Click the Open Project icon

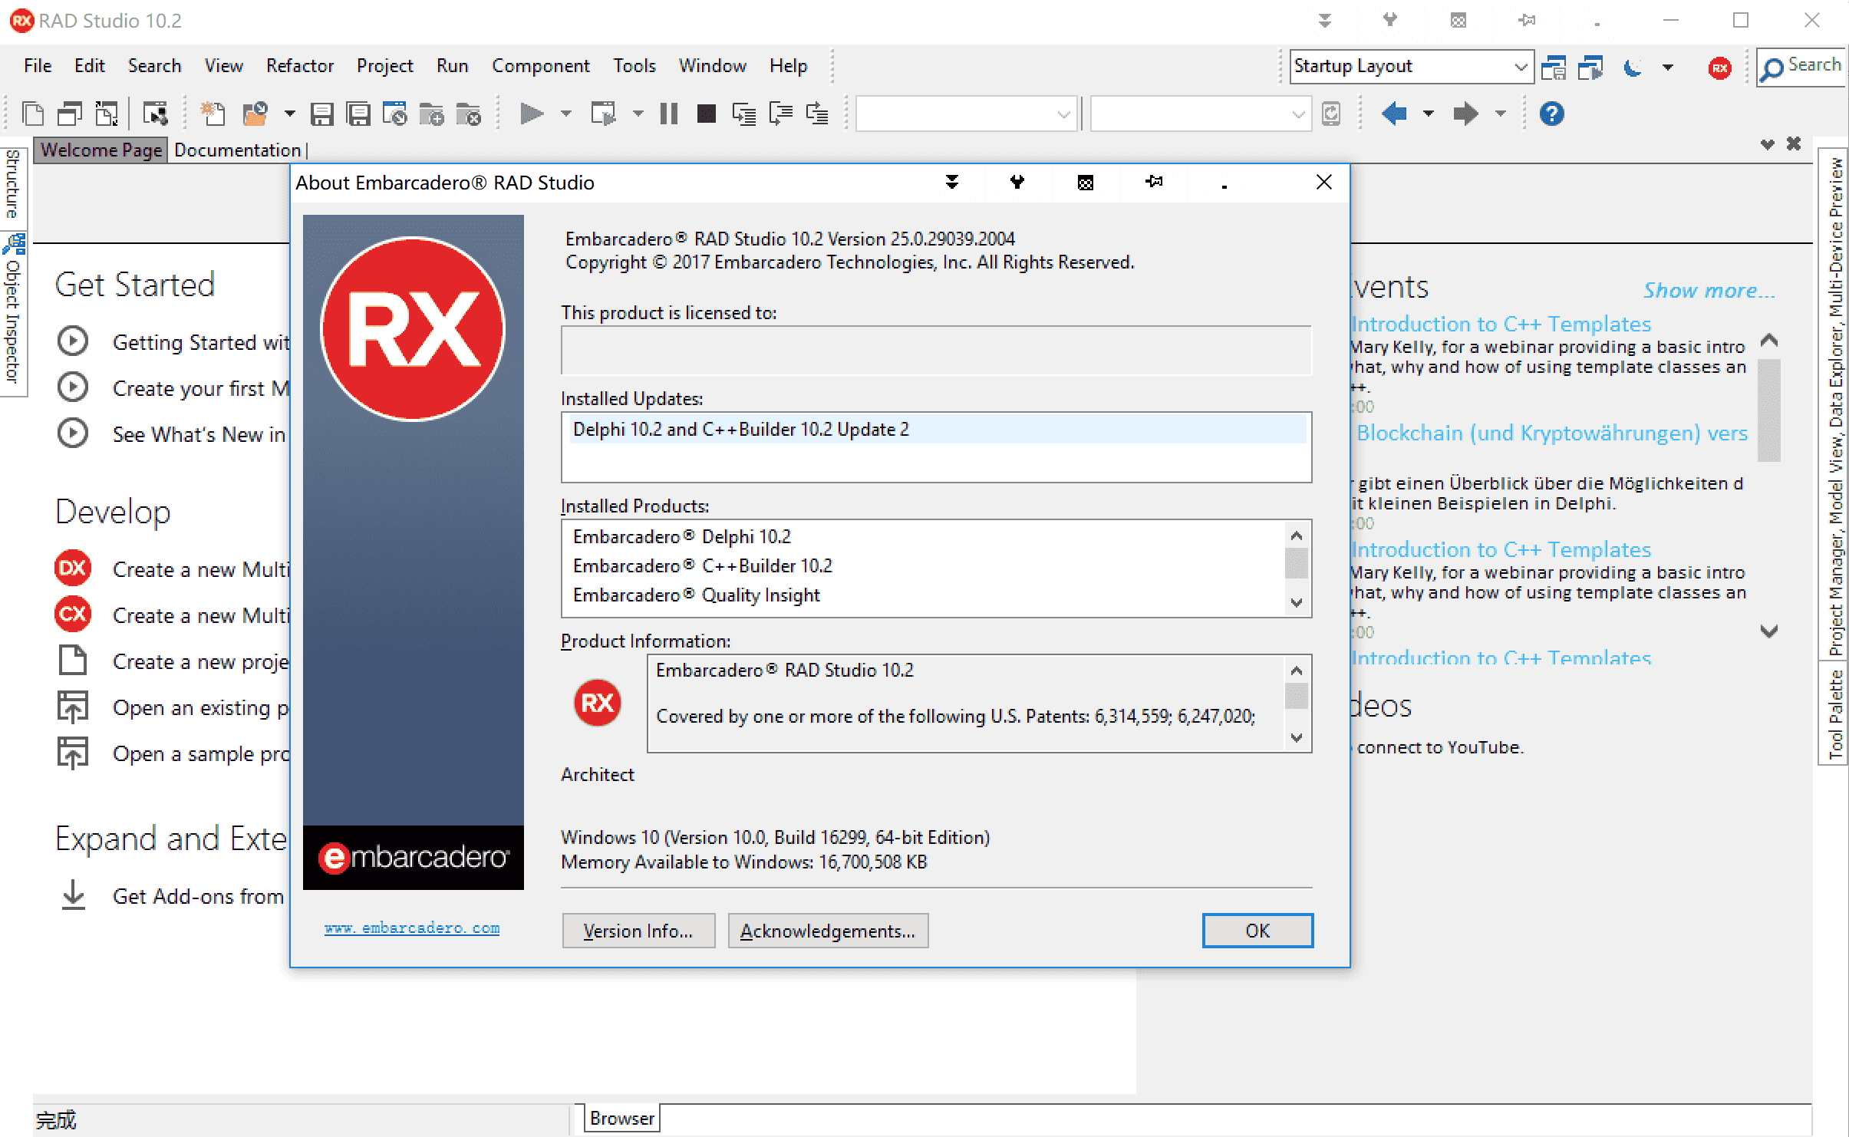[x=395, y=114]
